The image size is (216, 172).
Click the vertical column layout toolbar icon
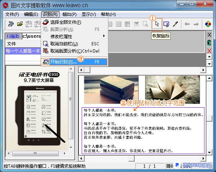[x=118, y=24]
